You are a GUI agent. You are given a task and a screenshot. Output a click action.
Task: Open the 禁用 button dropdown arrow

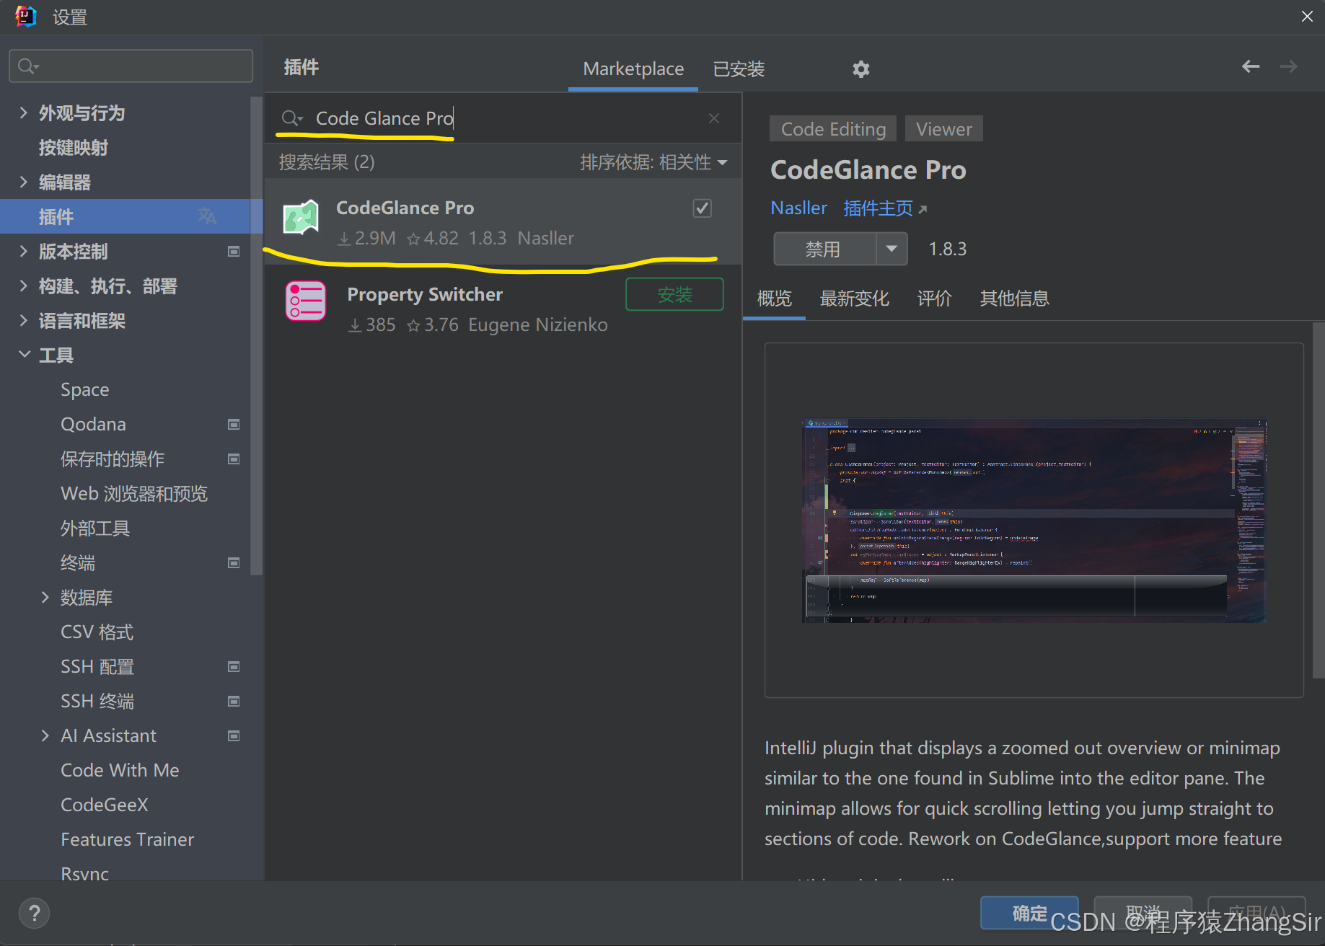(892, 249)
